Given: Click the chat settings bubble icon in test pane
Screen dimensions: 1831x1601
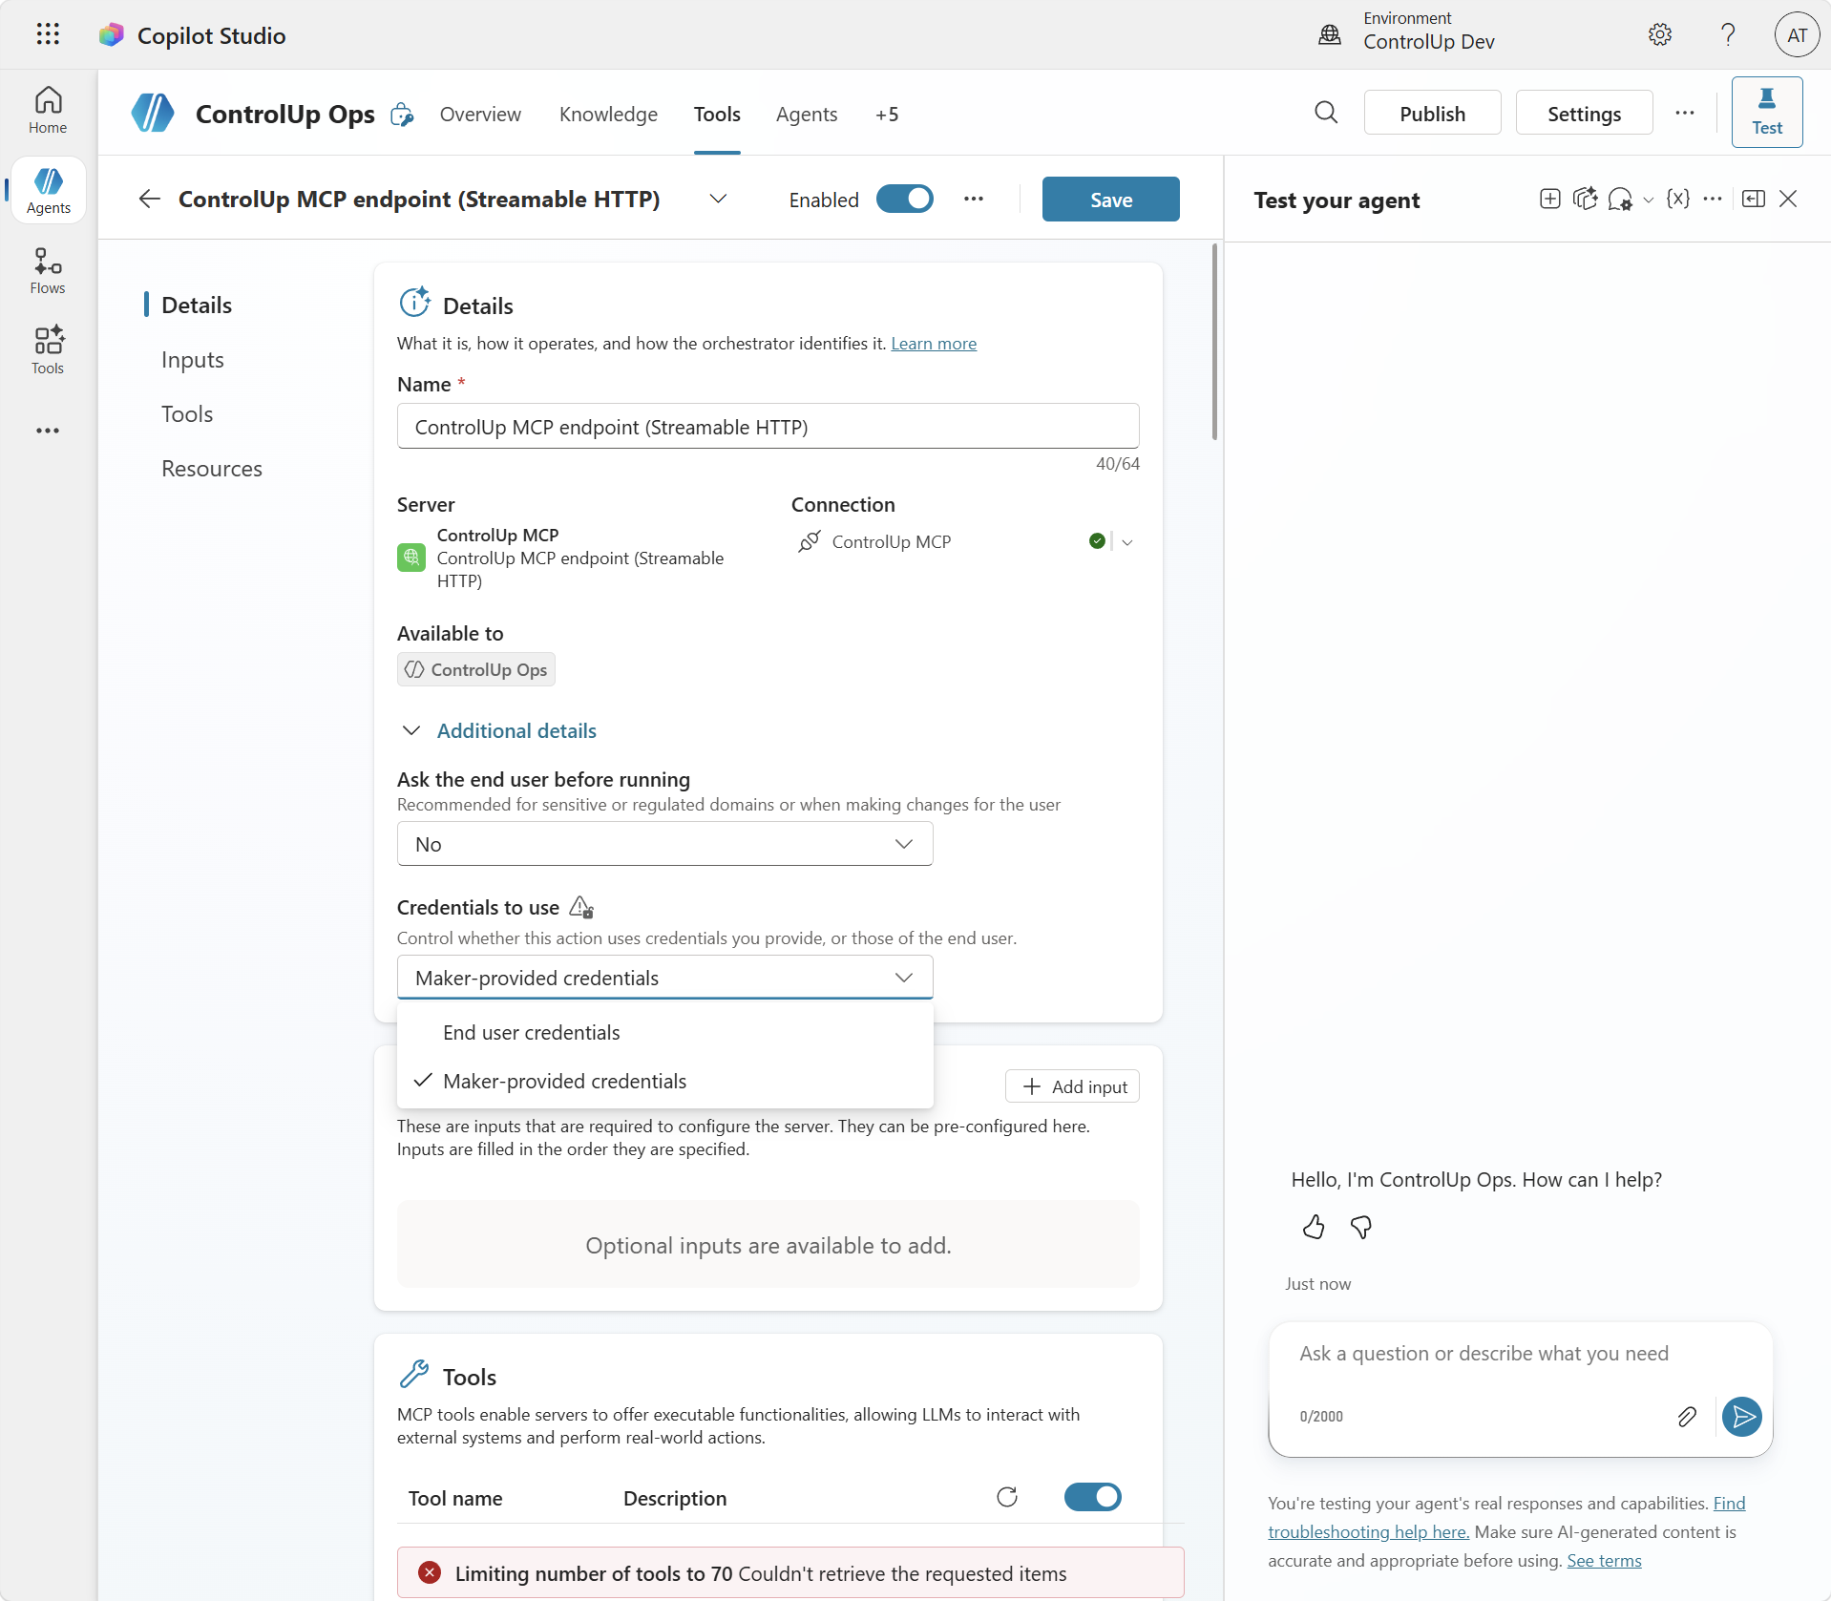Looking at the screenshot, I should 1619,199.
